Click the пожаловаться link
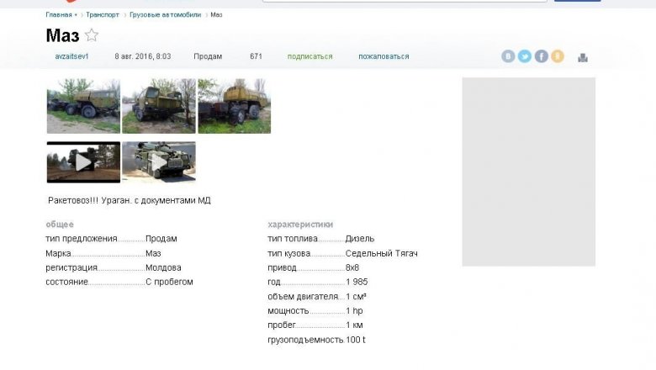 pos(384,56)
